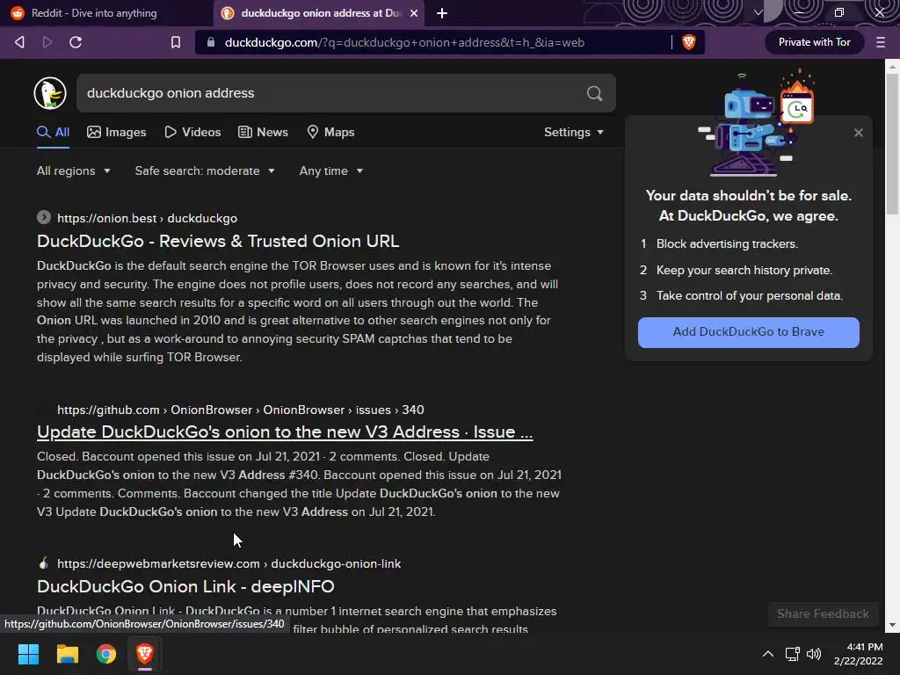Click the padlock site info icon
This screenshot has width=900, height=675.
click(211, 42)
